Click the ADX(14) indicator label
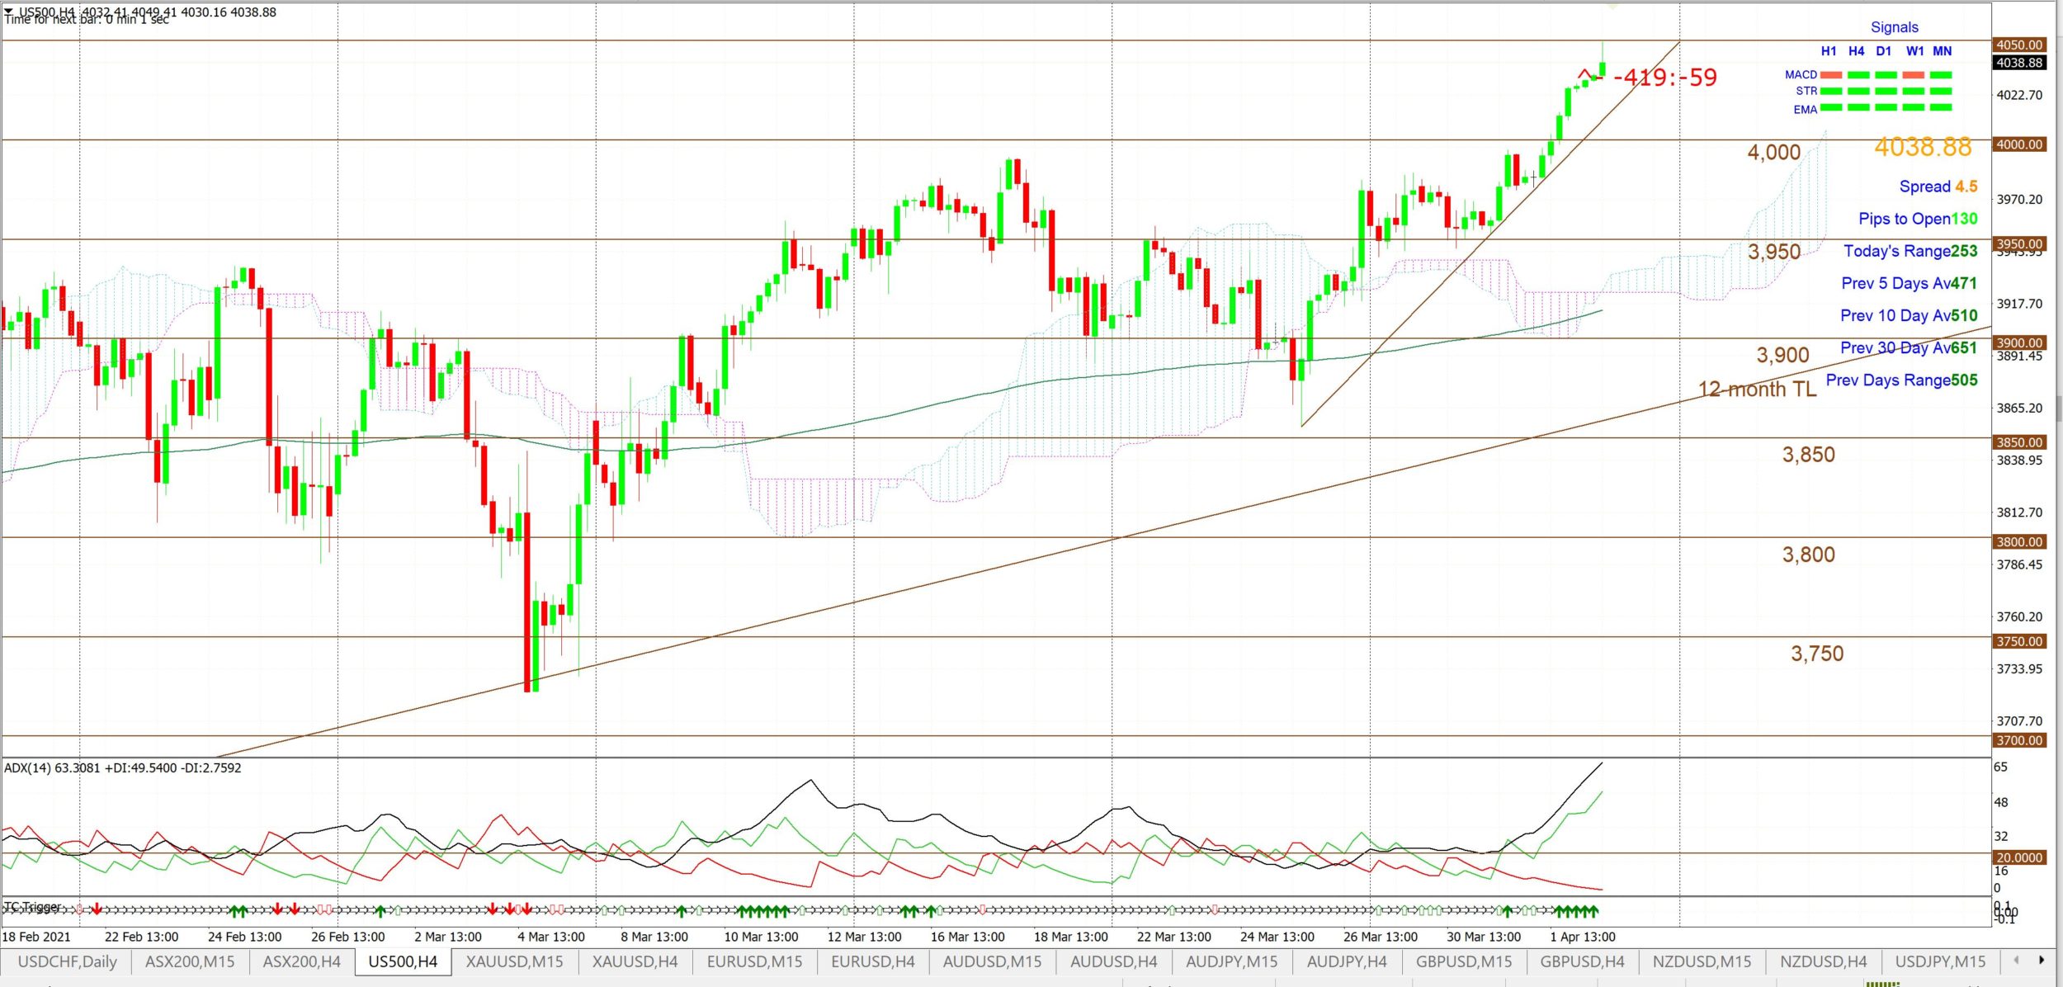Viewport: 2063px width, 987px height. tap(123, 767)
